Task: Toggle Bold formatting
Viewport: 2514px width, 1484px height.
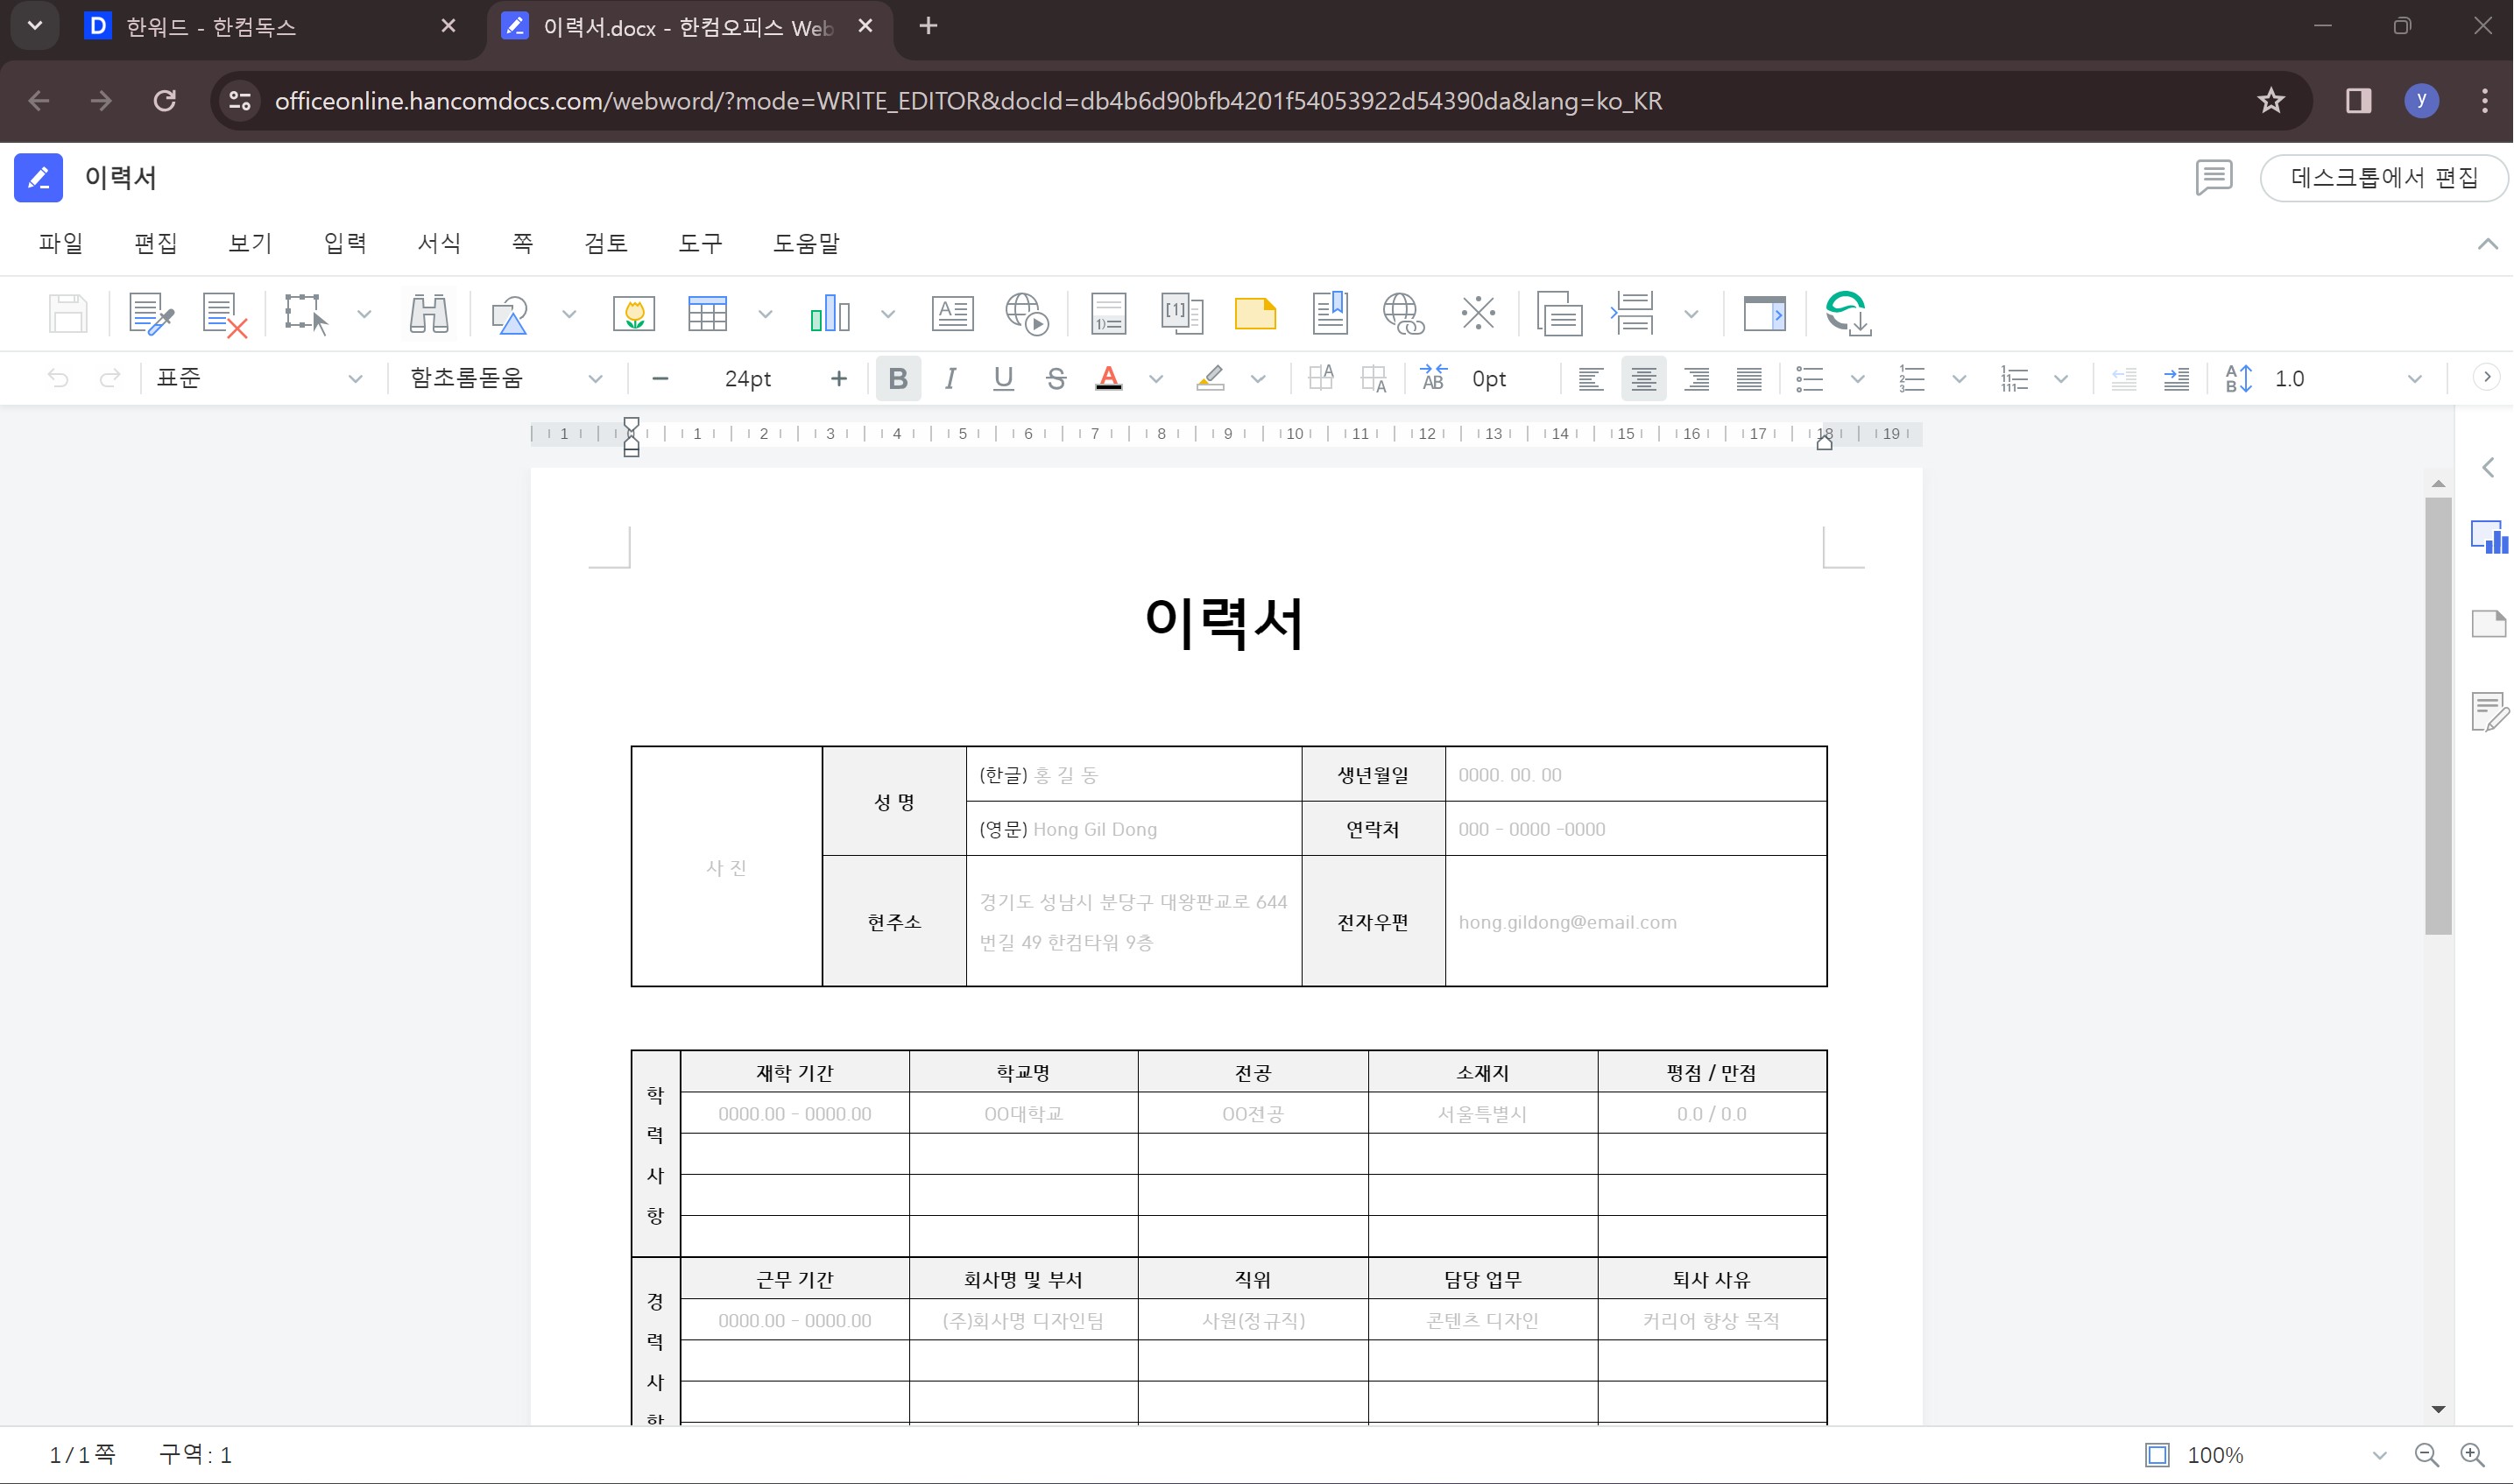Action: pyautogui.click(x=898, y=379)
